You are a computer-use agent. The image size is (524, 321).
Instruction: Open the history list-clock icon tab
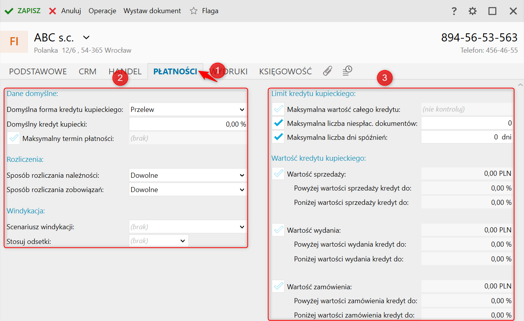[x=347, y=71]
